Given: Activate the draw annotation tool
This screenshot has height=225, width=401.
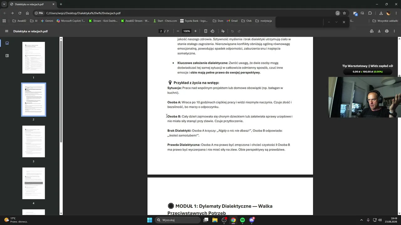Looking at the screenshot, I should [x=223, y=31].
